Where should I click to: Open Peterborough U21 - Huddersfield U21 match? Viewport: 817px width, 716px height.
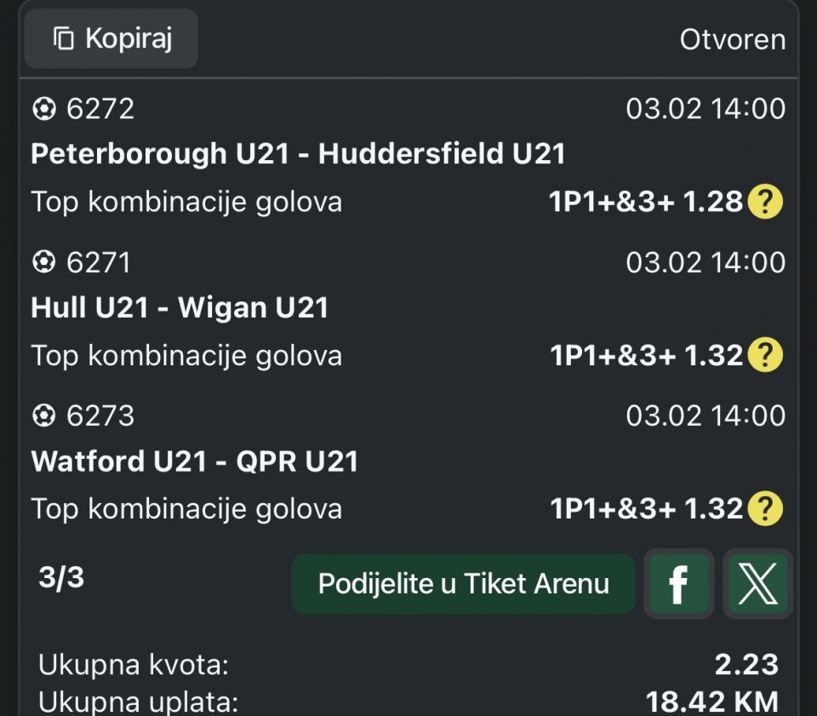point(298,154)
